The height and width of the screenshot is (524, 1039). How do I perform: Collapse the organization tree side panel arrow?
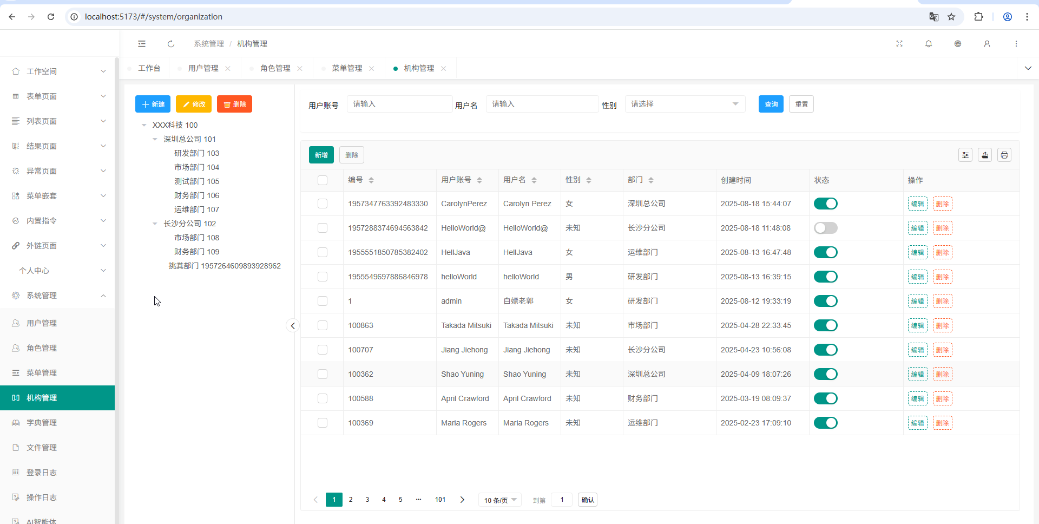click(293, 326)
